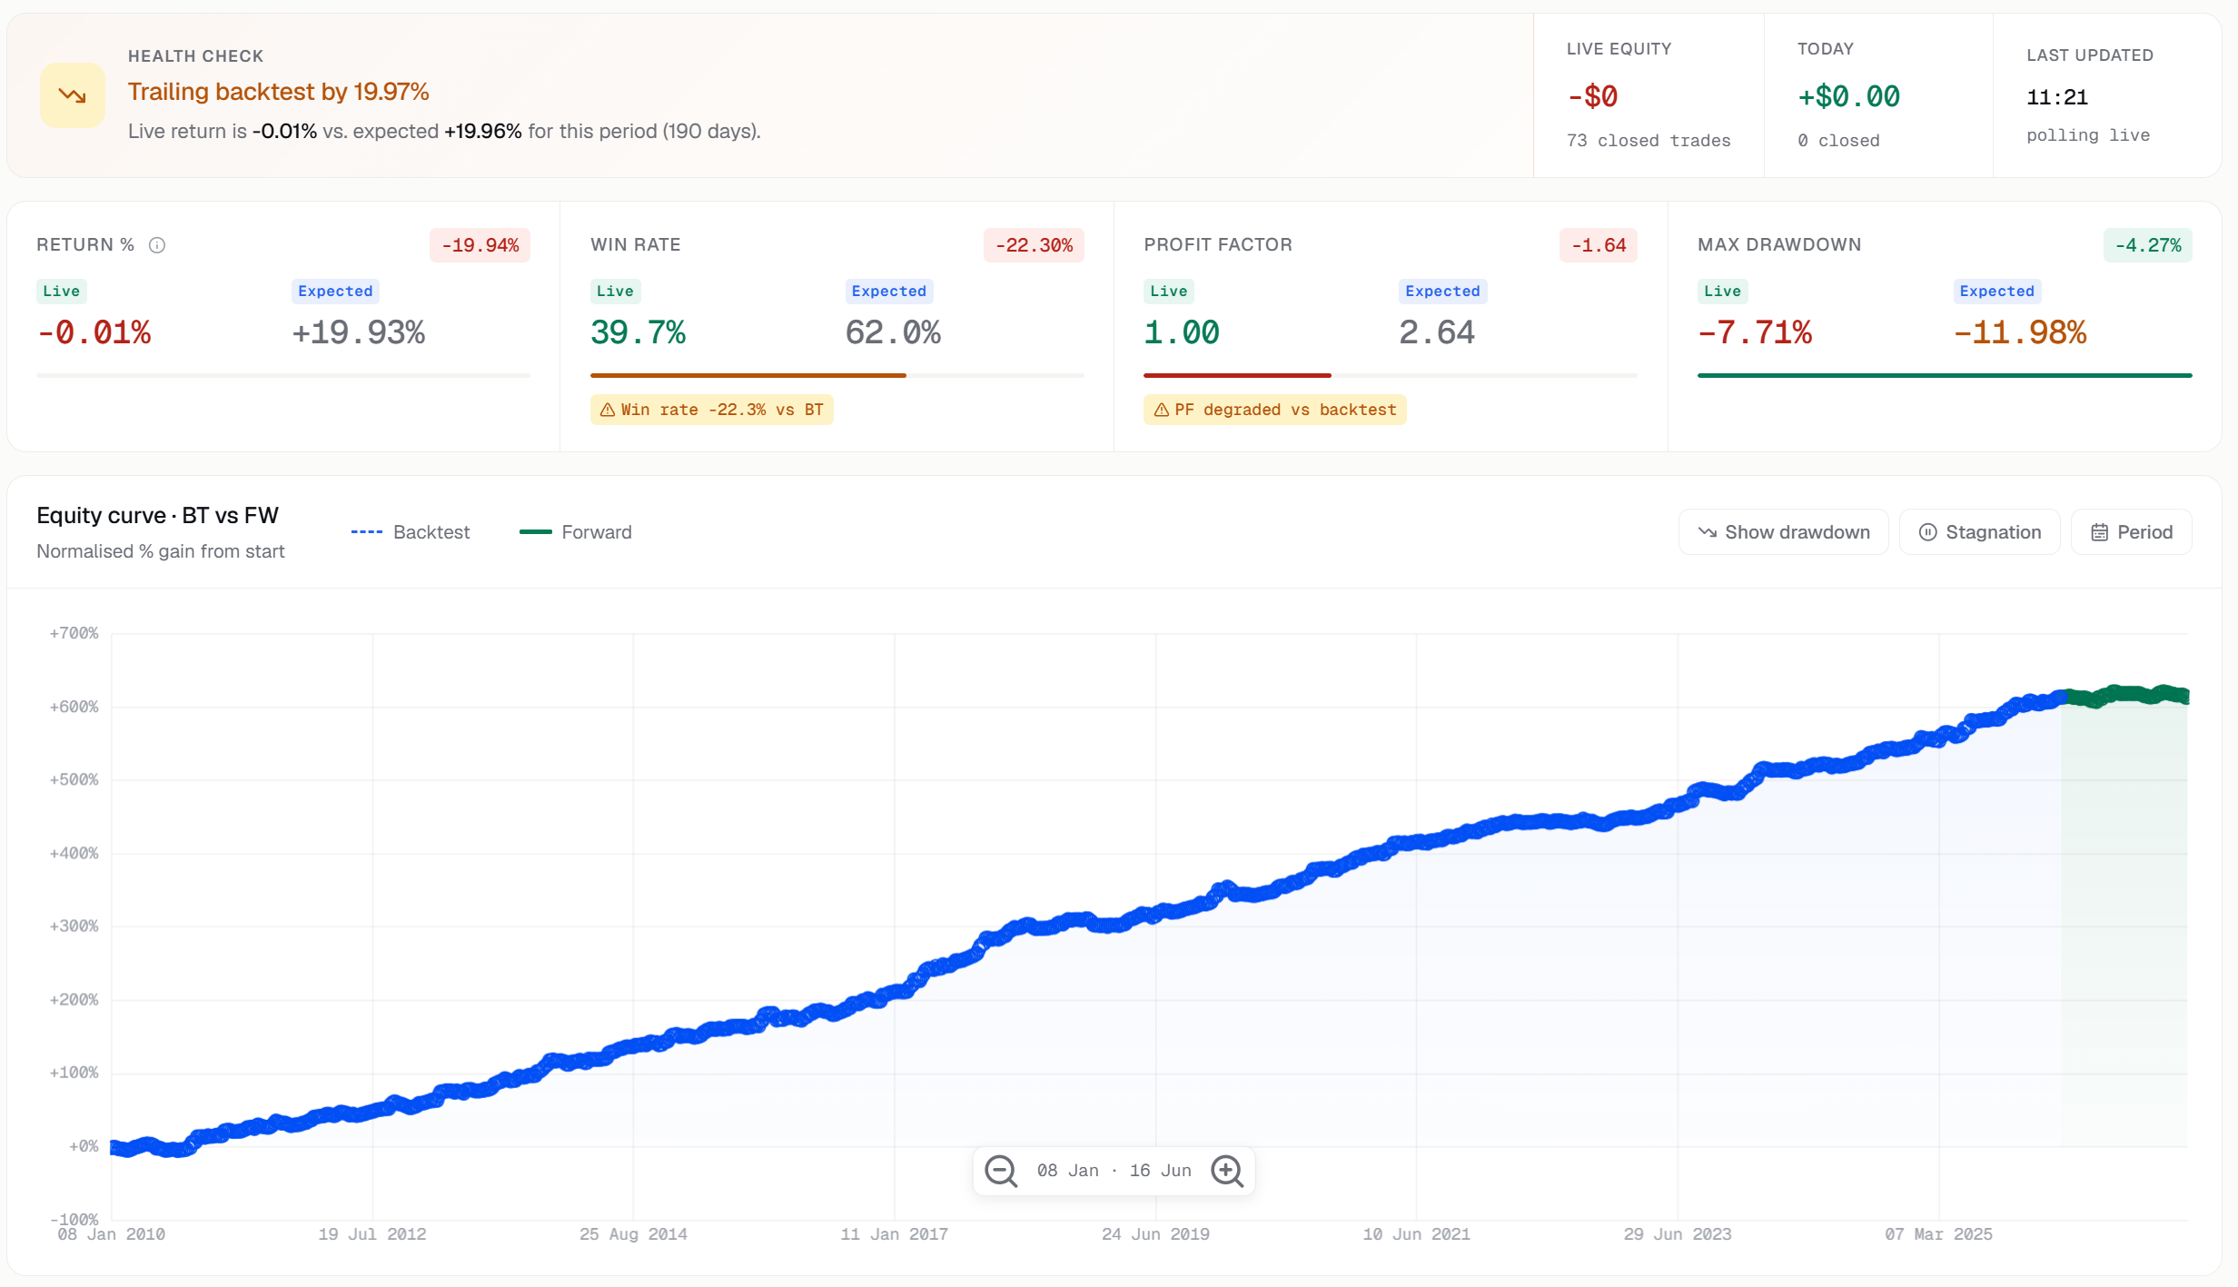This screenshot has width=2238, height=1287.
Task: Click the PF degraded vs backtest warning
Action: [x=1275, y=410]
